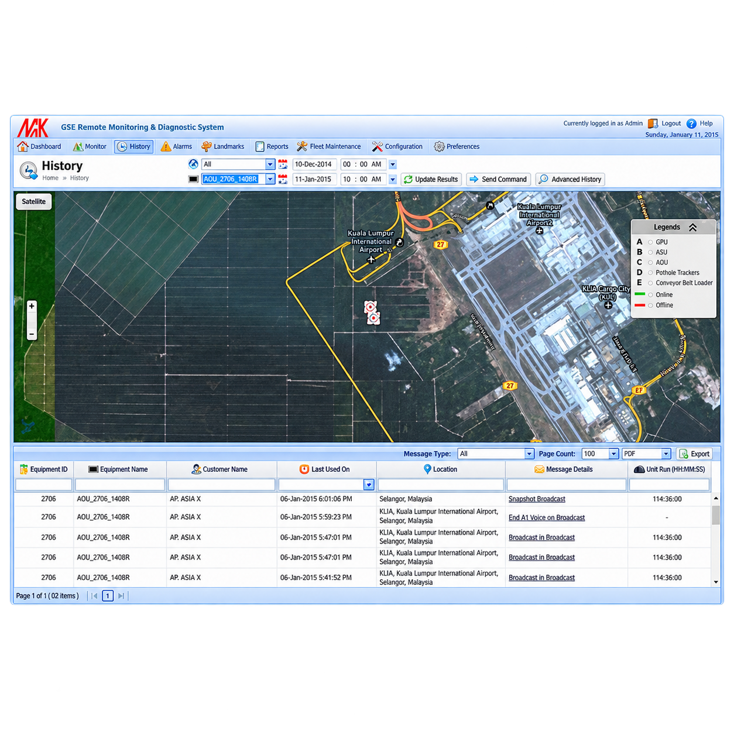Select the ASU legend radio button
The width and height of the screenshot is (734, 734).
[x=650, y=252]
